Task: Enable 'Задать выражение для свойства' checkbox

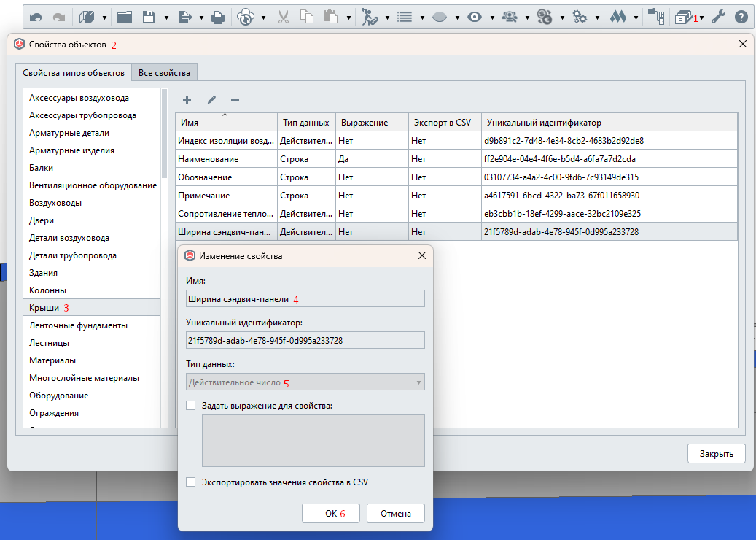Action: 191,405
